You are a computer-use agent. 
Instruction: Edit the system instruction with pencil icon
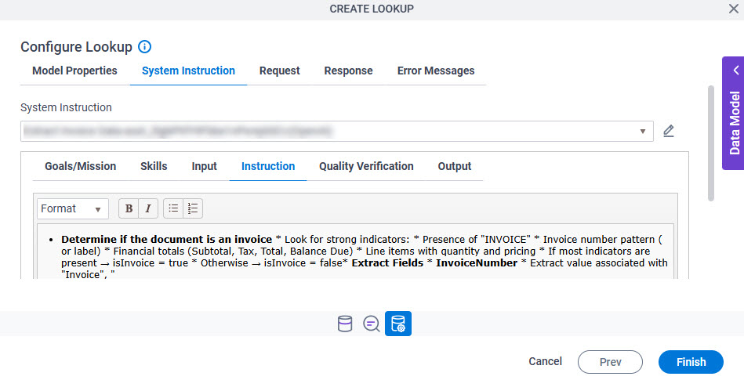668,131
